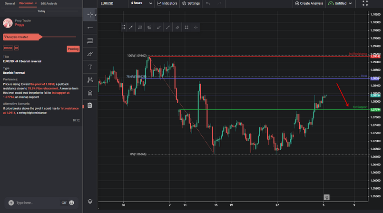
Task: Click the EURUSD tag badge
Action: pos(8,48)
